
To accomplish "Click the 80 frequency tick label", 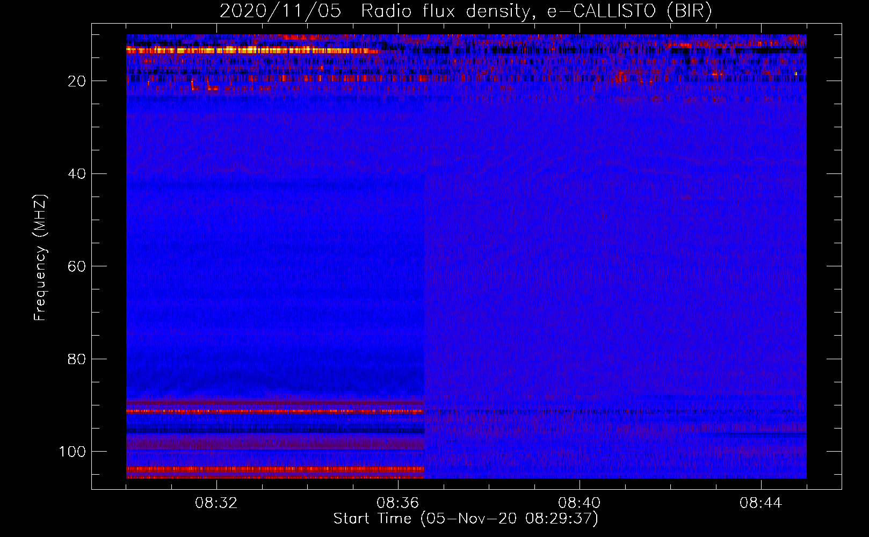I will [77, 359].
